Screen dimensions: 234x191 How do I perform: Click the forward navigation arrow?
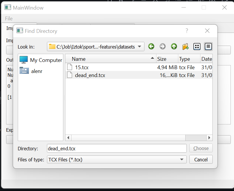pos(163,46)
